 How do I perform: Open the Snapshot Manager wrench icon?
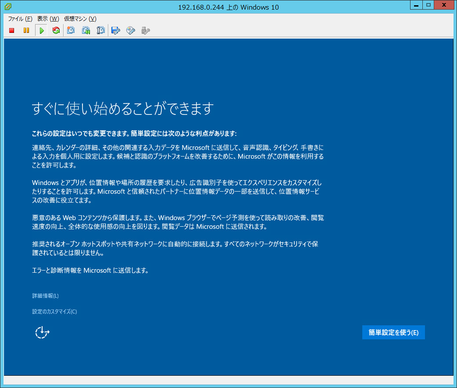tap(100, 30)
